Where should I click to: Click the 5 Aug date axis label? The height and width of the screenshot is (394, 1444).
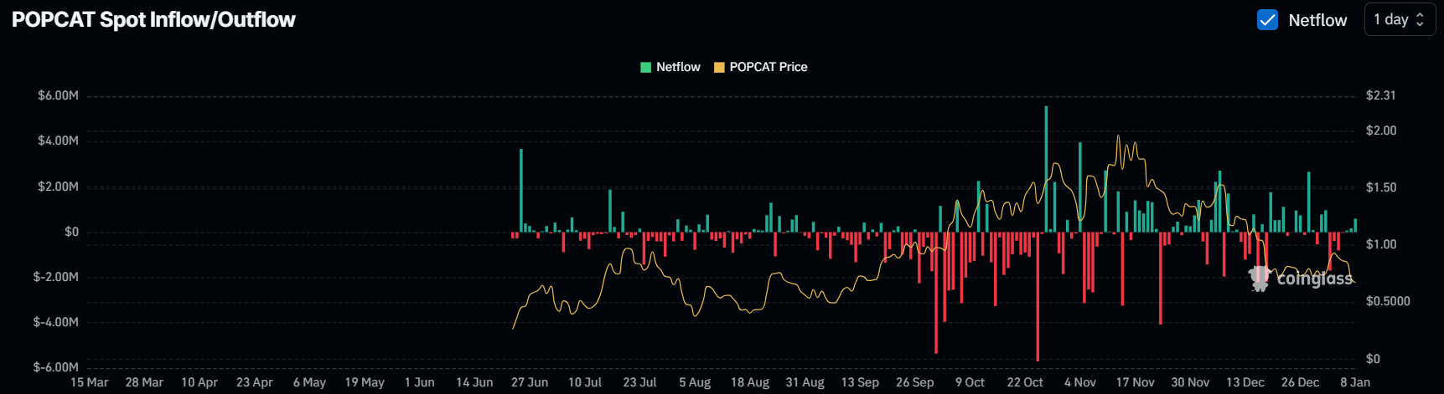coord(695,382)
